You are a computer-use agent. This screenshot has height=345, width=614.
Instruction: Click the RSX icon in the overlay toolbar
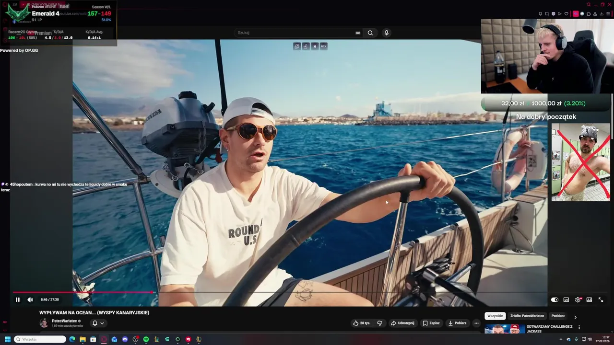323,46
